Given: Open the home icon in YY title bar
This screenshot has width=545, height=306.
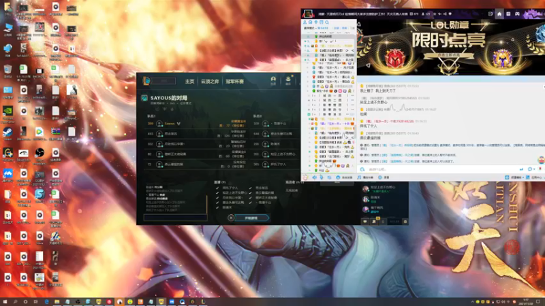Looking at the screenshot, I should 499,14.
